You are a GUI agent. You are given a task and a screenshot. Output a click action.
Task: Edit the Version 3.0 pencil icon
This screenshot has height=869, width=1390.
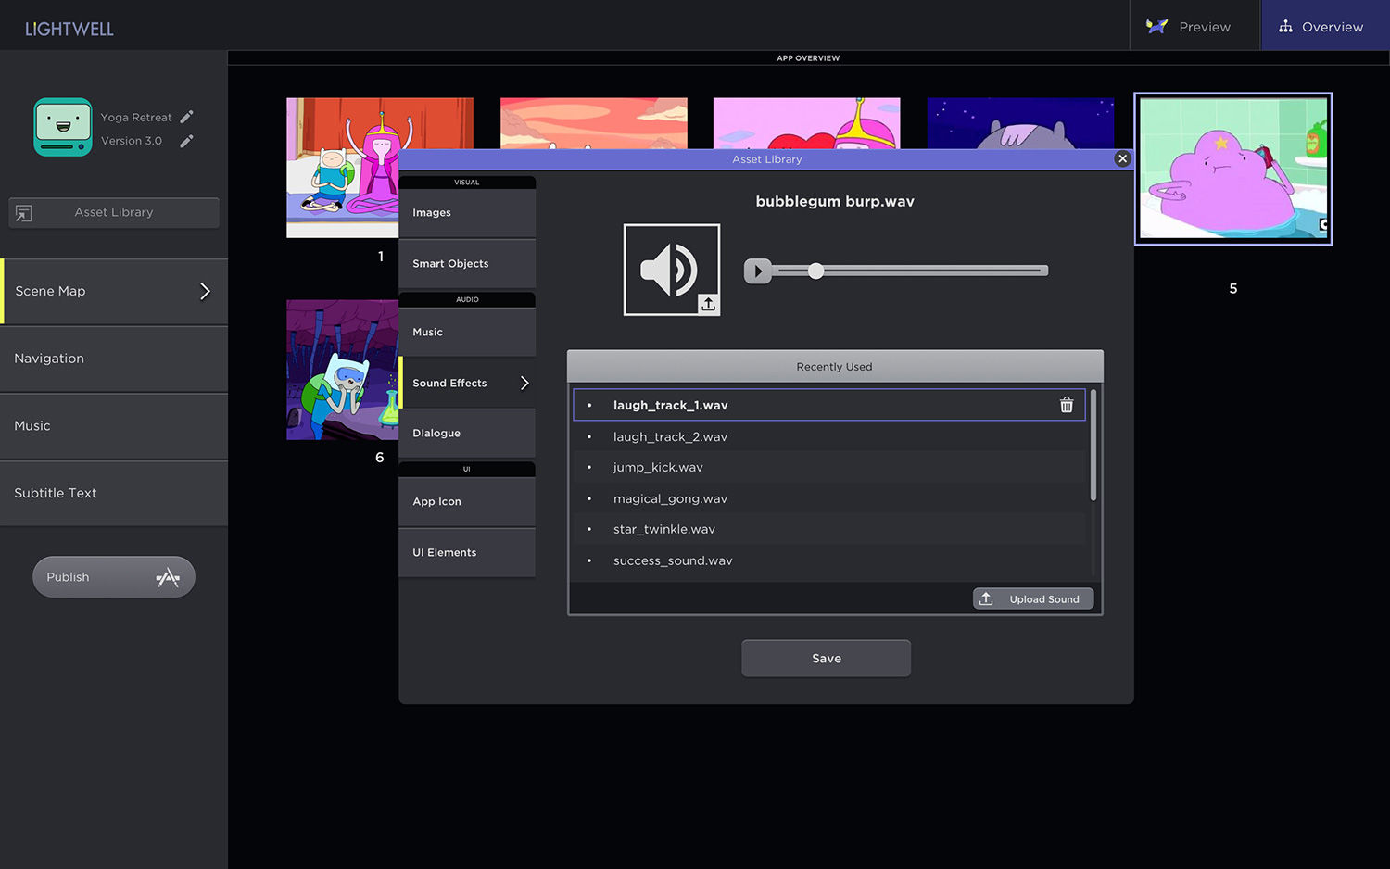(x=186, y=141)
